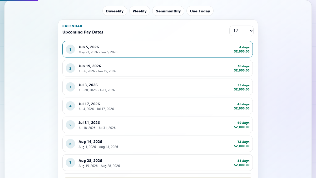Screen dimensions: 316x178
Task: Click the 74 days countdown label
Action: tap(244, 142)
